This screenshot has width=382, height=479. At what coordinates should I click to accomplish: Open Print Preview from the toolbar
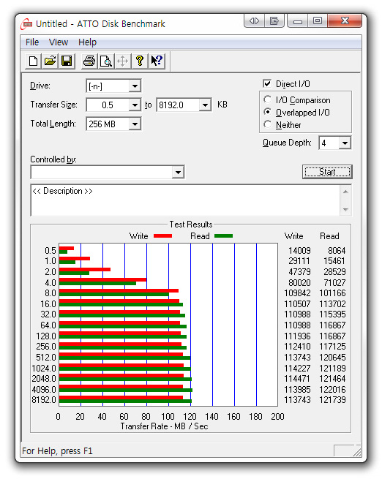pos(106,61)
